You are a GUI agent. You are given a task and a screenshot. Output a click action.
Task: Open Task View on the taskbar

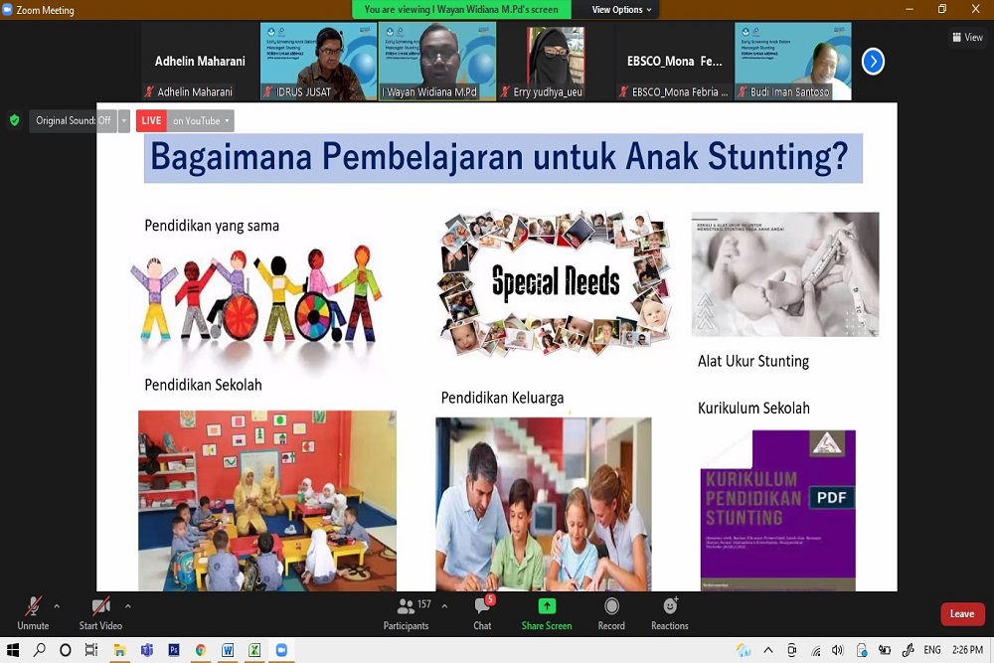(91, 650)
